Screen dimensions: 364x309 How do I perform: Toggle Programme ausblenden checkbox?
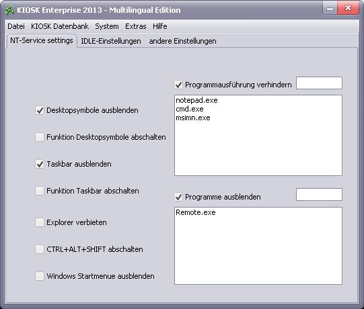(x=178, y=197)
